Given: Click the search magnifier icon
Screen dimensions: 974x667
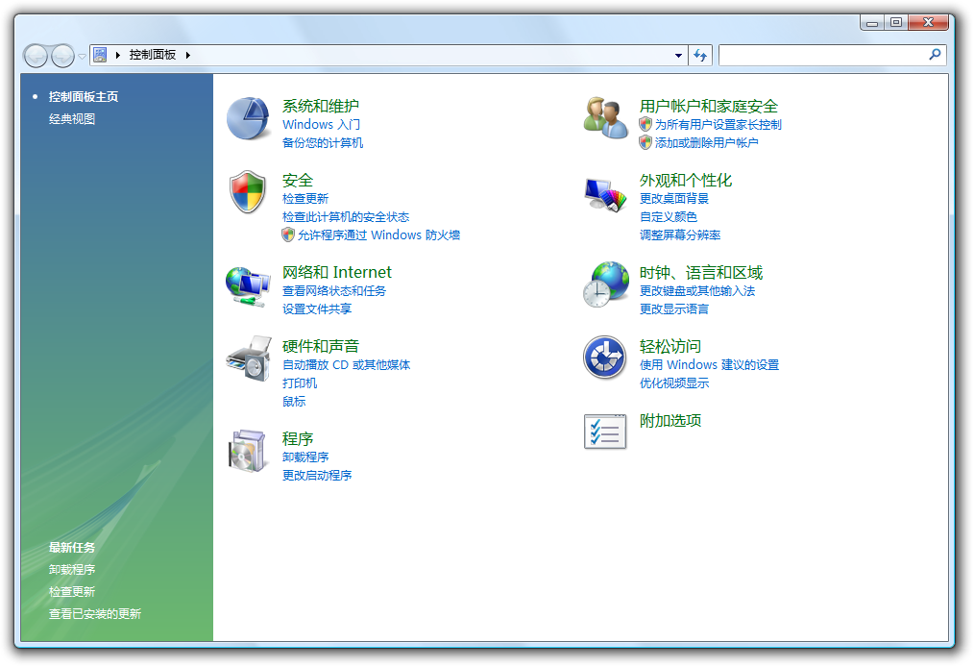Looking at the screenshot, I should [935, 55].
